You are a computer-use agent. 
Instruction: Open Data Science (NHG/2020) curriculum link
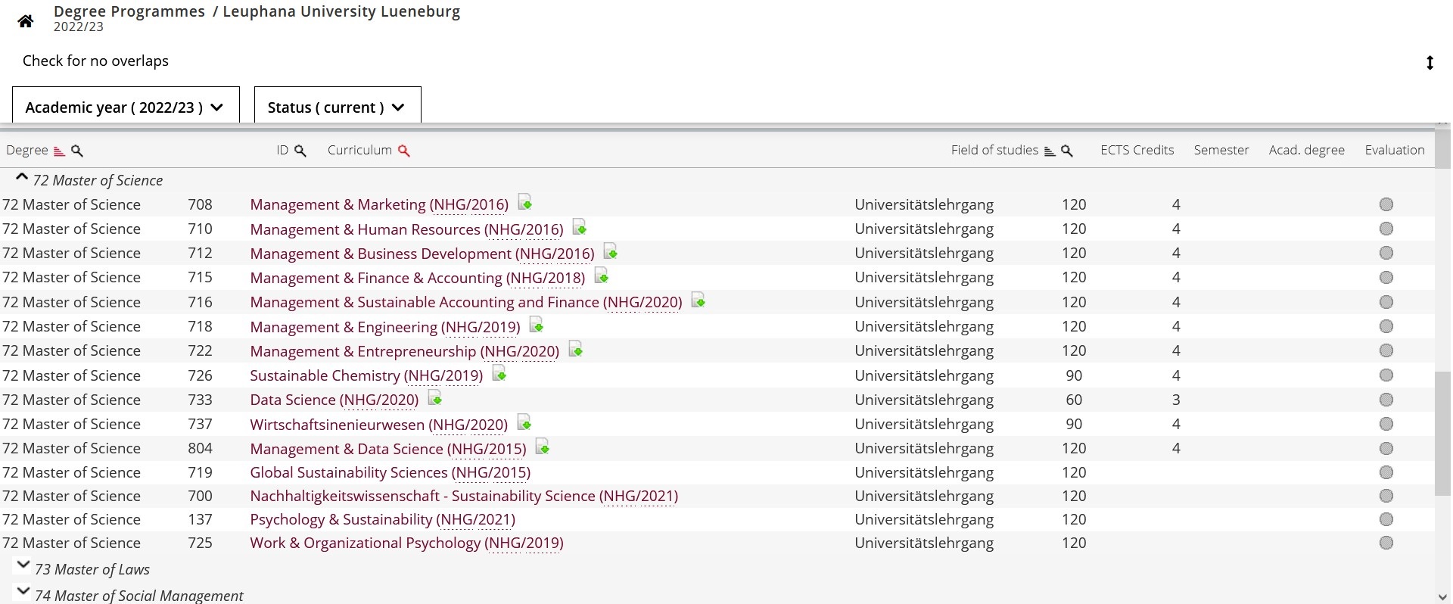(x=334, y=400)
